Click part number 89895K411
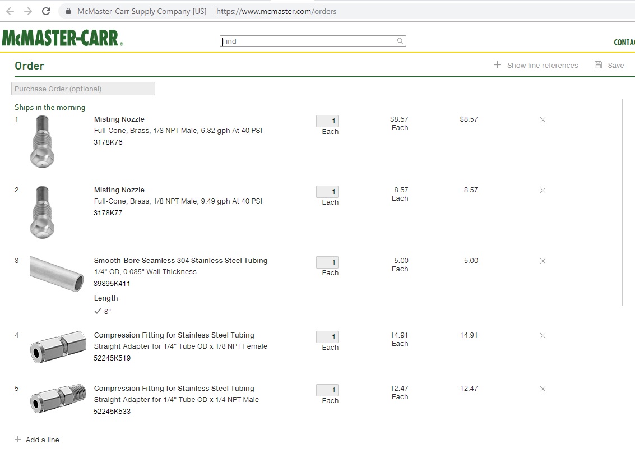Viewport: 635px width, 476px height. pos(112,284)
